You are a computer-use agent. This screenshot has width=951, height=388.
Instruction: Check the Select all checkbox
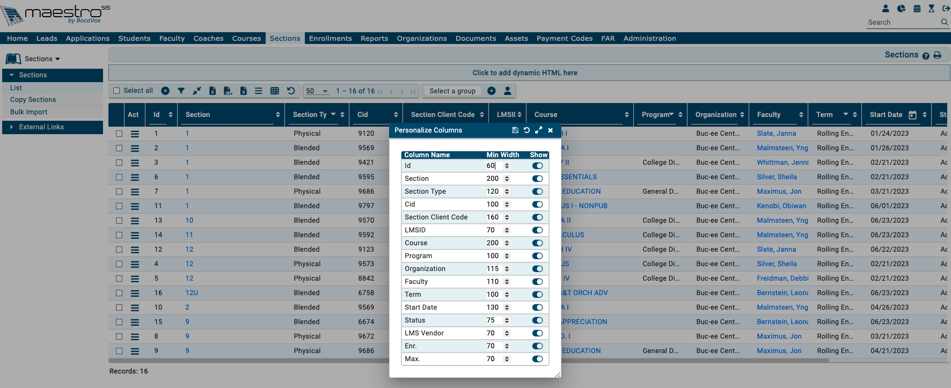[x=116, y=91]
